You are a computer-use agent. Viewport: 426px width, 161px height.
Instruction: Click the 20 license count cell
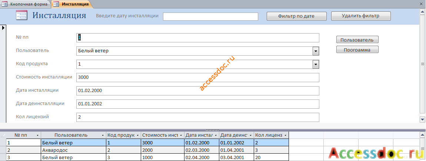click(272, 157)
